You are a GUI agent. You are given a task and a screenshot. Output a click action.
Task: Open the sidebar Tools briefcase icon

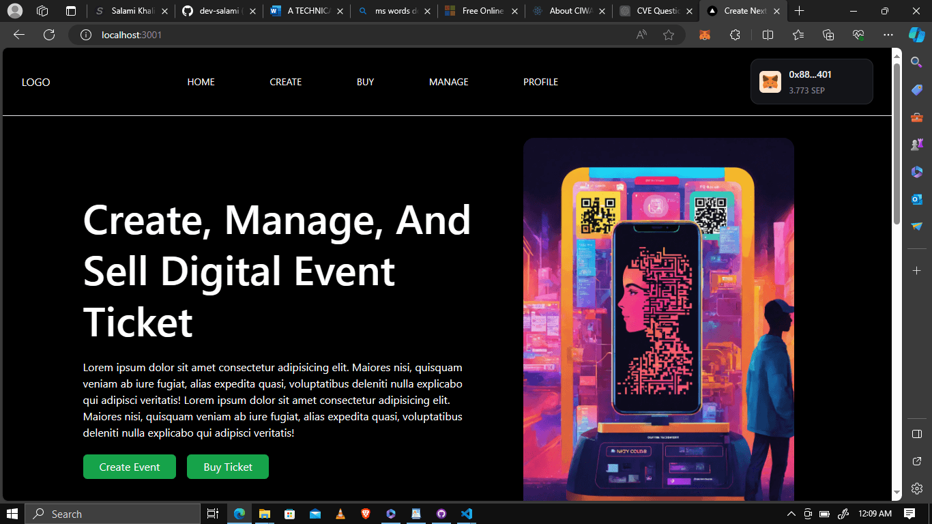pos(917,117)
